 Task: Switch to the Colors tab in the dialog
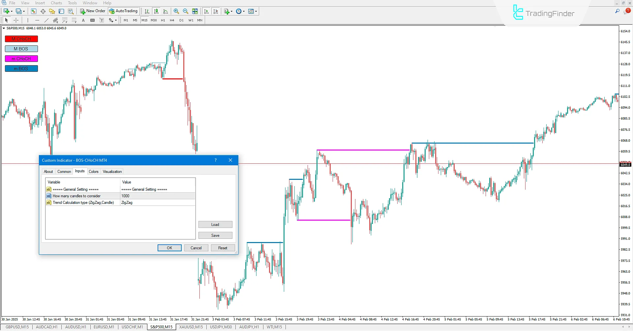(94, 171)
